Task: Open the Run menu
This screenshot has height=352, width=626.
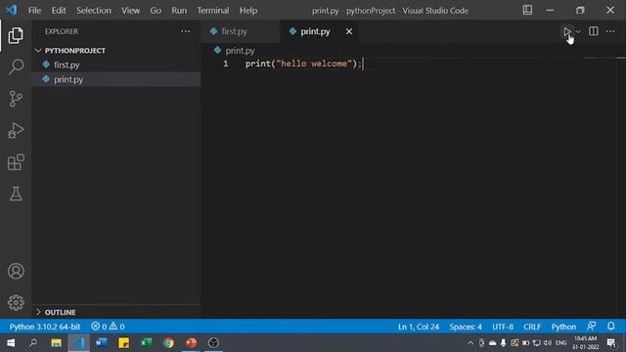Action: [x=179, y=11]
